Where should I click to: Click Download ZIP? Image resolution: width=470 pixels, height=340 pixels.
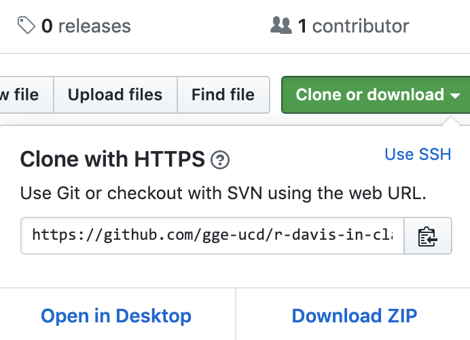[x=355, y=316]
